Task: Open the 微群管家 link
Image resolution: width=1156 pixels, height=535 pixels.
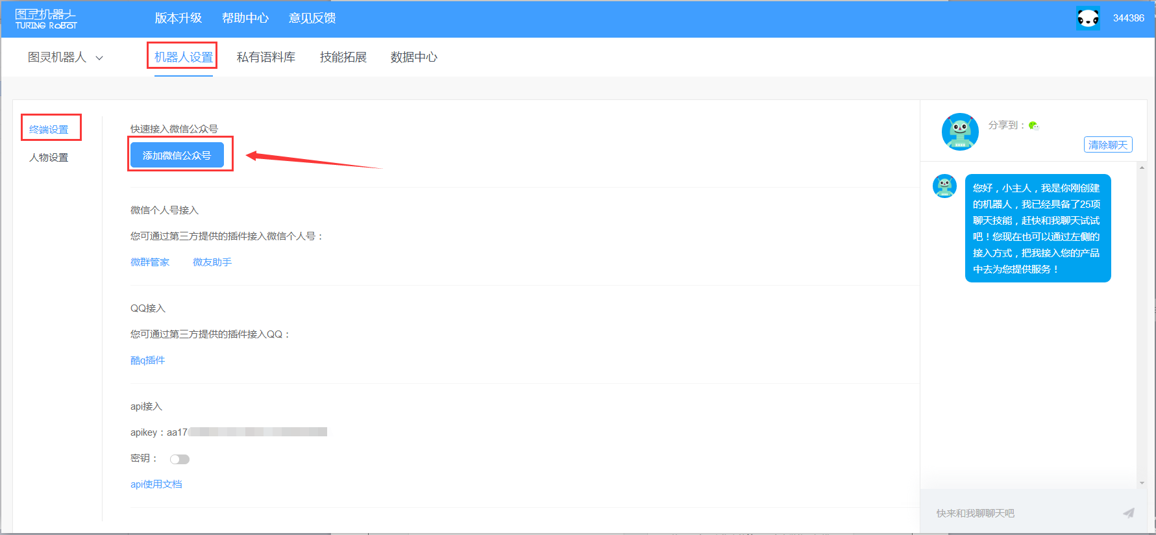Action: coord(150,262)
